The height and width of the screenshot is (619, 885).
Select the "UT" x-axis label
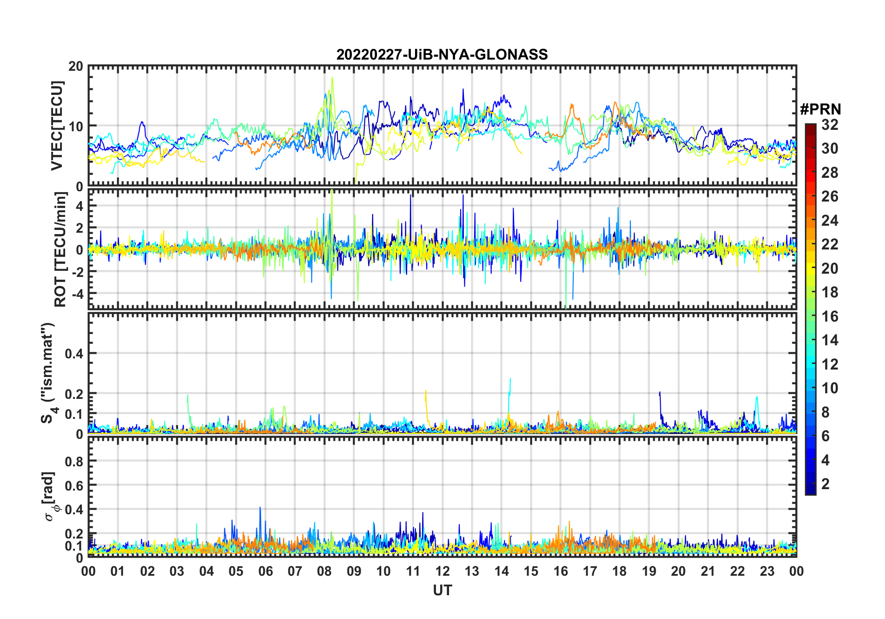[x=442, y=590]
